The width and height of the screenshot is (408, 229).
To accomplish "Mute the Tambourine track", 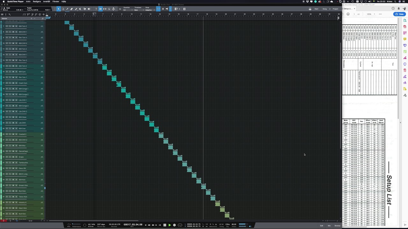I will point(7,163).
